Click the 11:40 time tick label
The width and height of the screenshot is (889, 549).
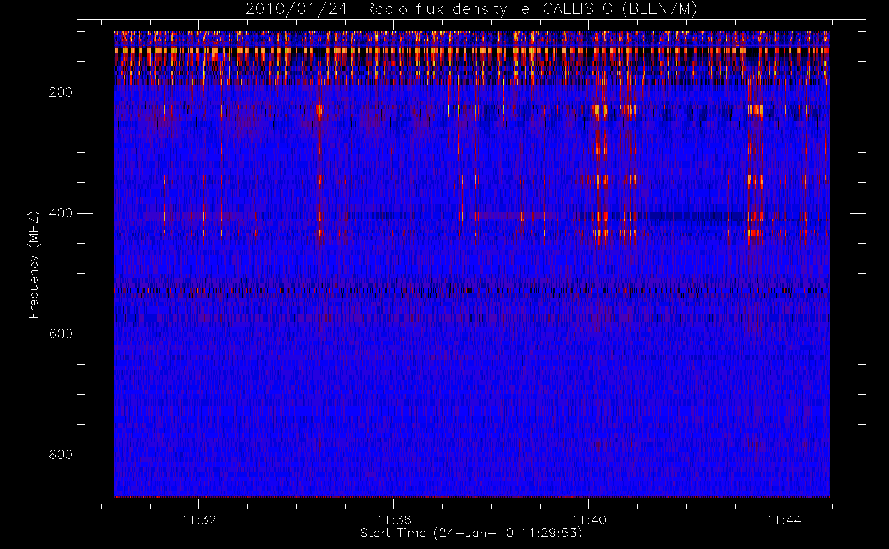(589, 520)
